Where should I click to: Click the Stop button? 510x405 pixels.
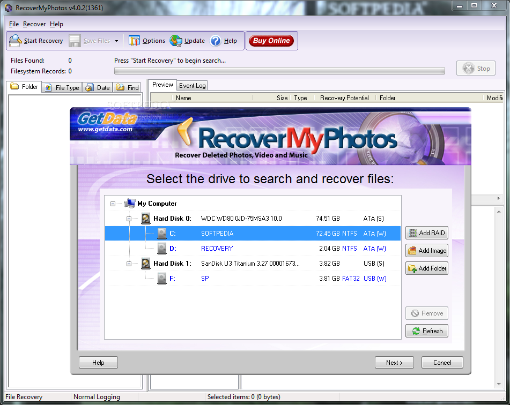pyautogui.click(x=476, y=68)
